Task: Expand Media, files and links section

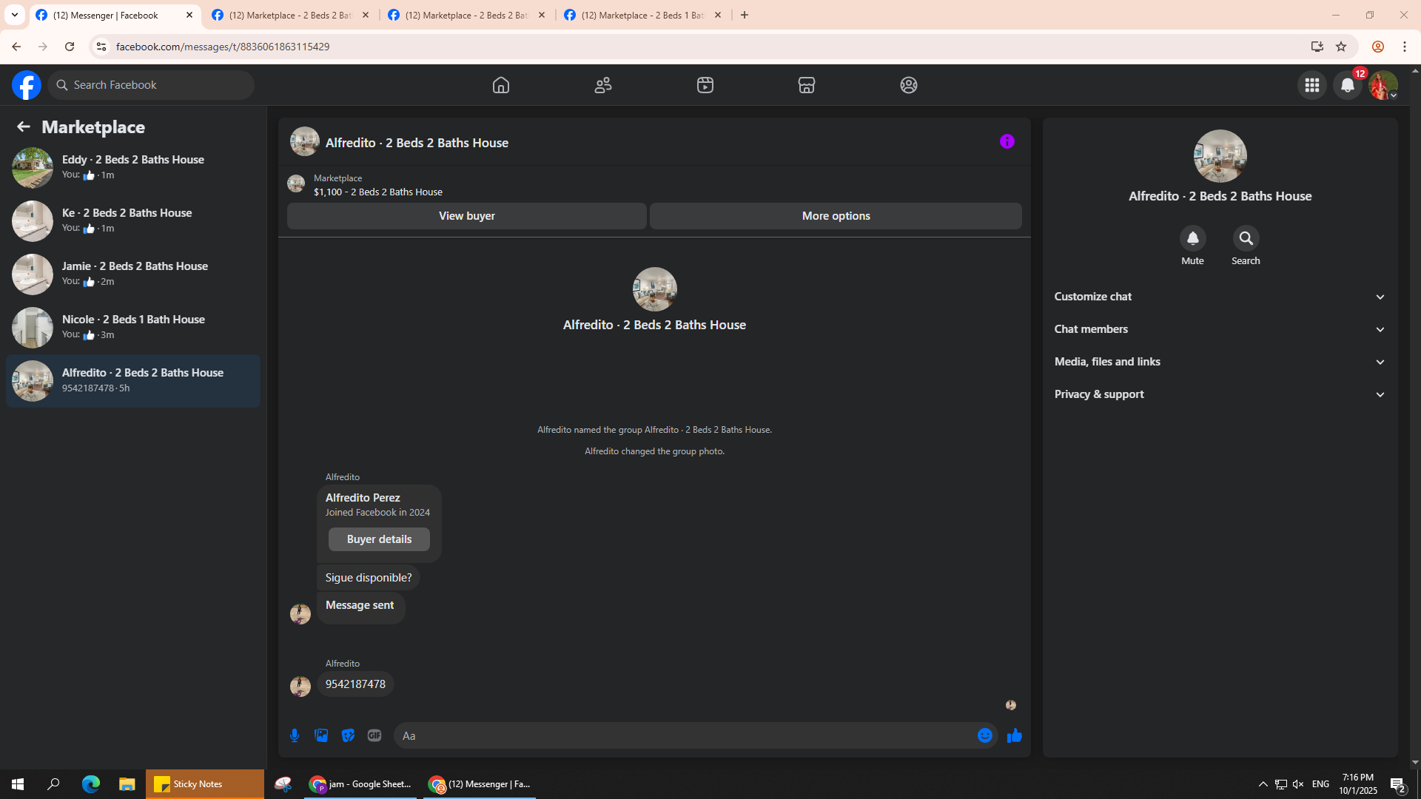Action: [1220, 362]
